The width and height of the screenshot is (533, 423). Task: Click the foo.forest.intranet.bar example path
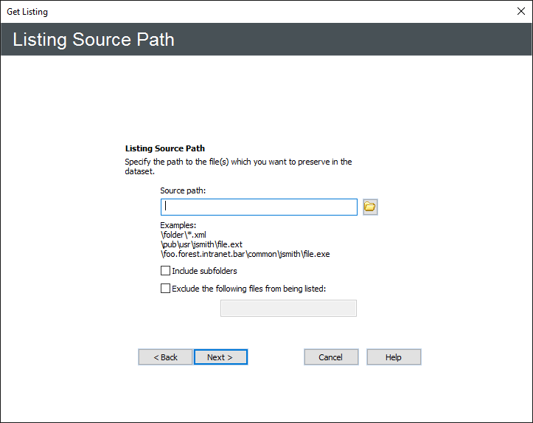pos(245,254)
